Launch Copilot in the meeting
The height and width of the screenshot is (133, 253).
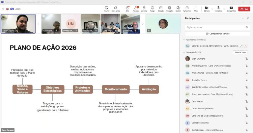pos(178,9)
